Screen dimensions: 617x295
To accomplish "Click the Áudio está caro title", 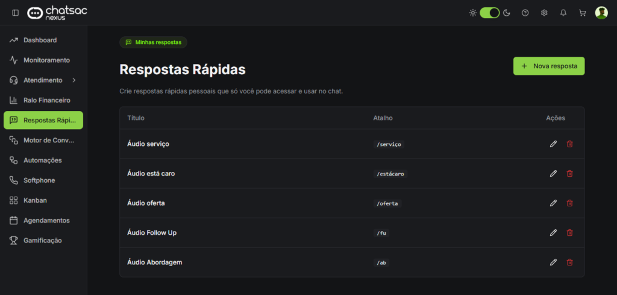I will pos(151,173).
